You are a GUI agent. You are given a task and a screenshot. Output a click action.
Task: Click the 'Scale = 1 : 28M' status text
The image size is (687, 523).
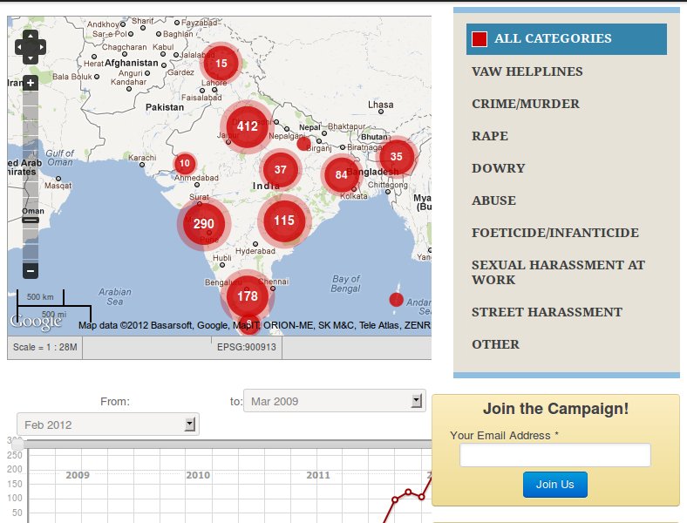(45, 347)
